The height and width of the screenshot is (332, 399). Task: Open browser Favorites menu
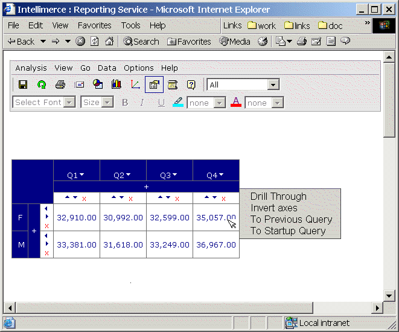pos(94,25)
